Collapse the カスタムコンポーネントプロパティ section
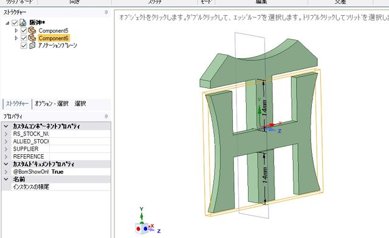The image size is (389, 238). coord(6,126)
